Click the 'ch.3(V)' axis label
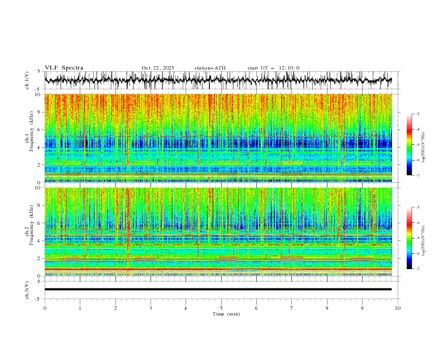Viewport: 448px width, 346px height. point(27,290)
